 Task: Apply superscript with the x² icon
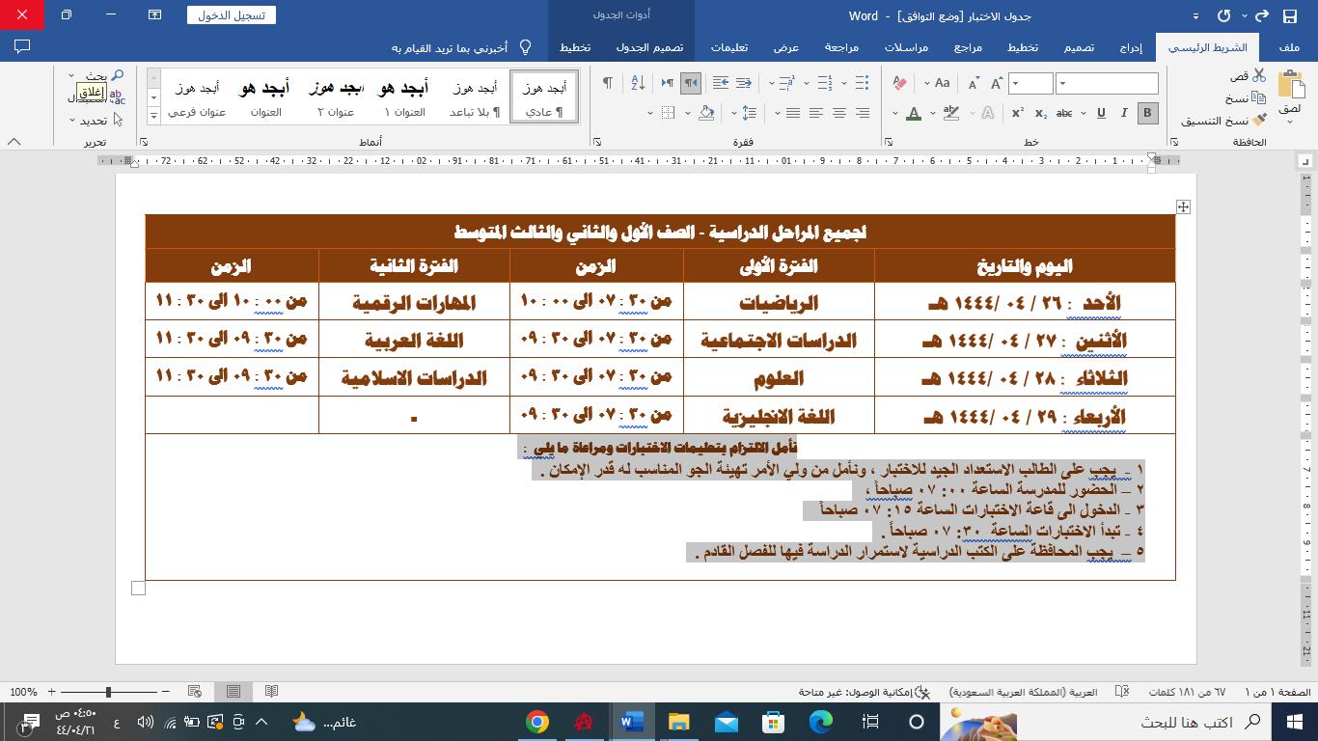click(x=1017, y=113)
